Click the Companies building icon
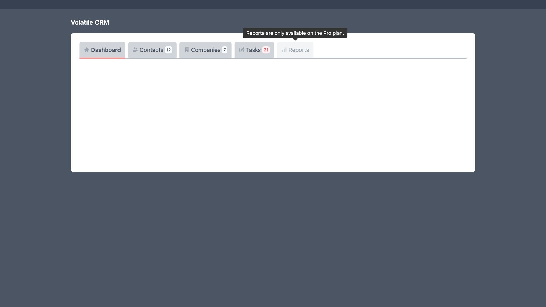546x307 pixels. [187, 50]
